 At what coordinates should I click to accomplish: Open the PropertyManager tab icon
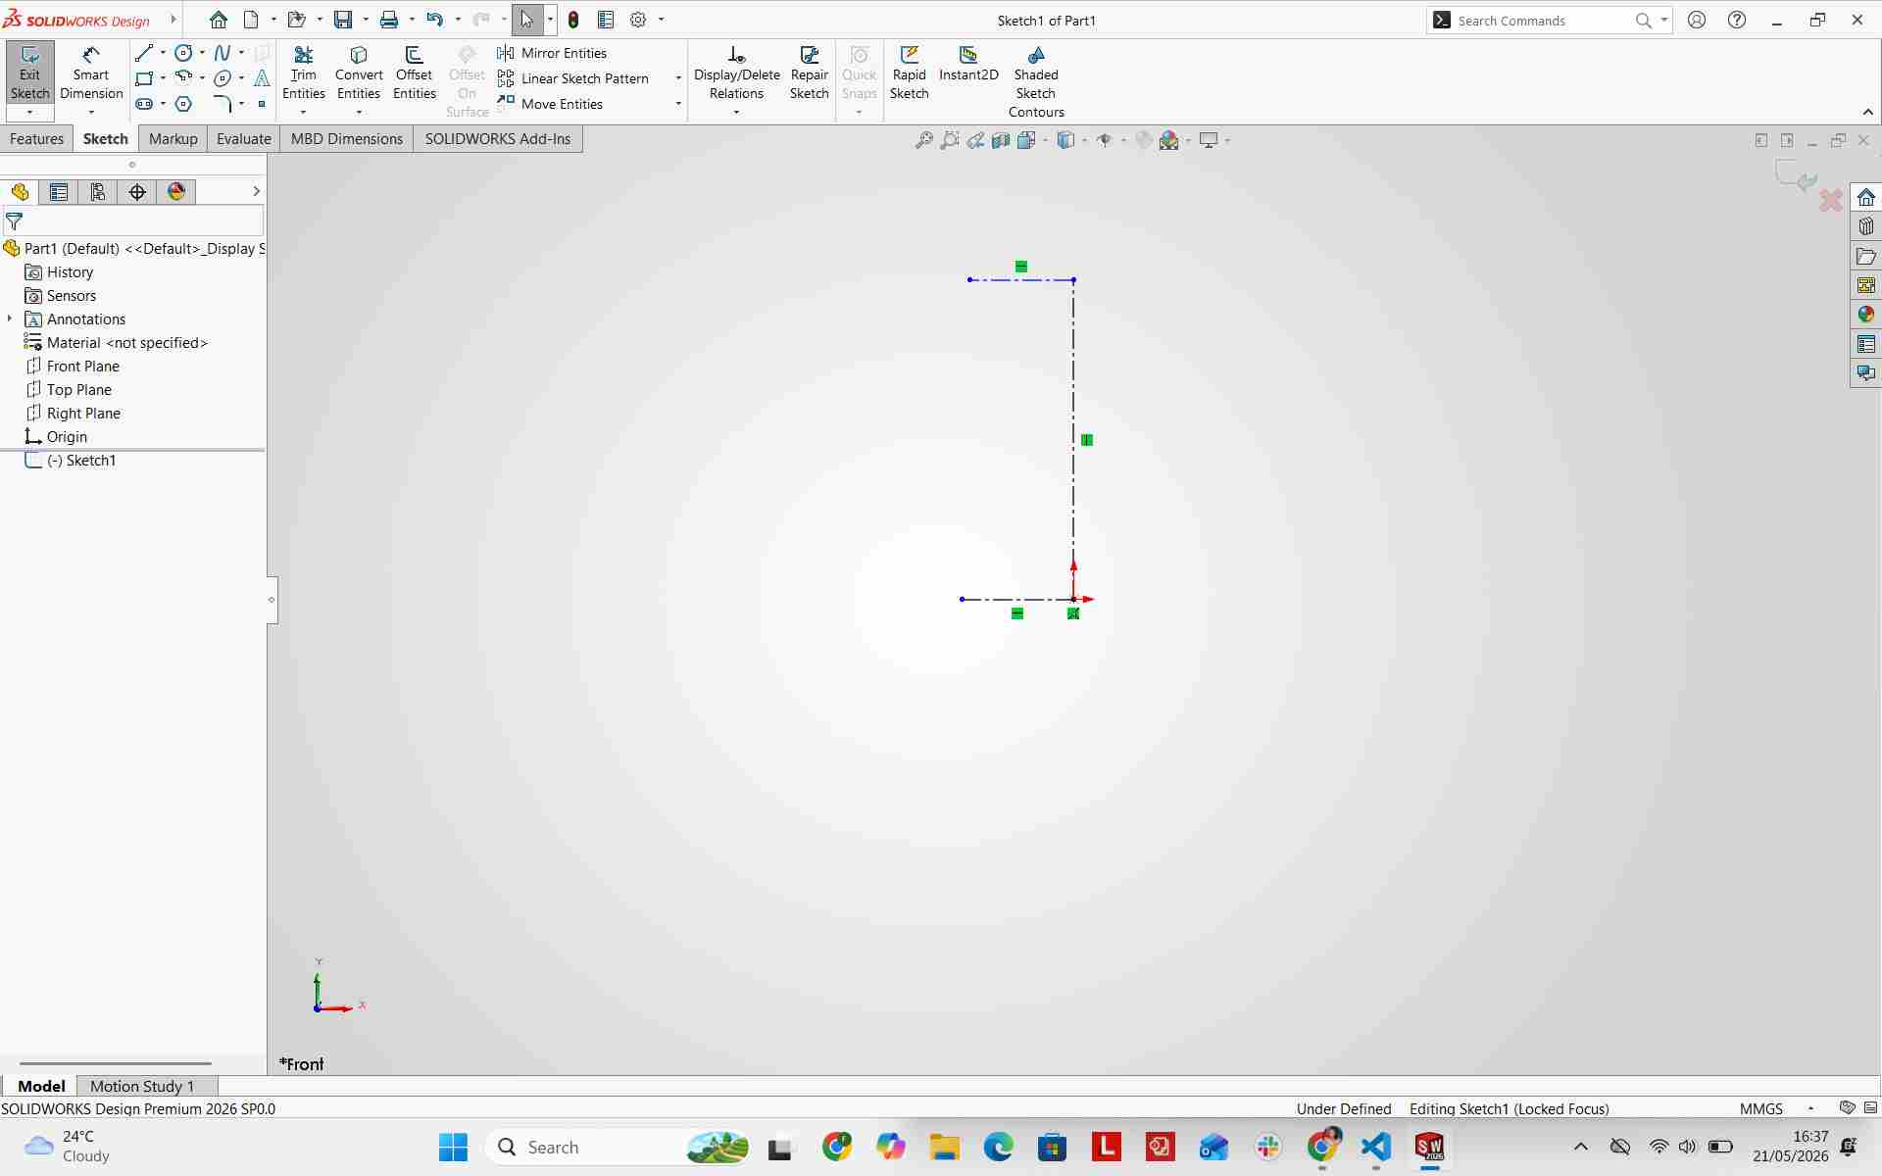(59, 192)
